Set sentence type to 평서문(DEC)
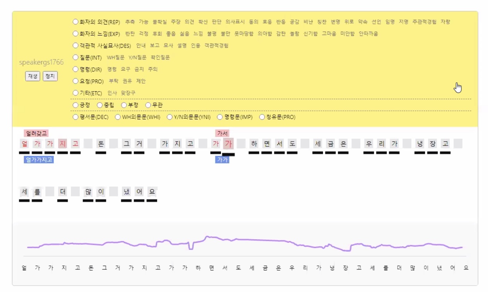The width and height of the screenshot is (488, 292). (75, 117)
